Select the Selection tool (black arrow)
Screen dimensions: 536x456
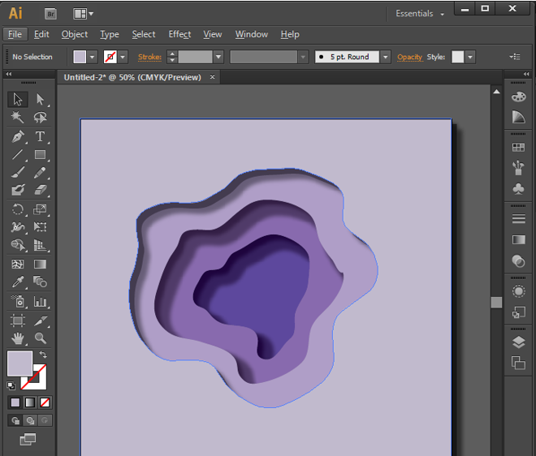18,100
